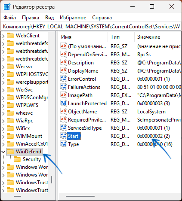Select the WiaRpc key label
The height and width of the screenshot is (201, 182).
tap(25, 121)
